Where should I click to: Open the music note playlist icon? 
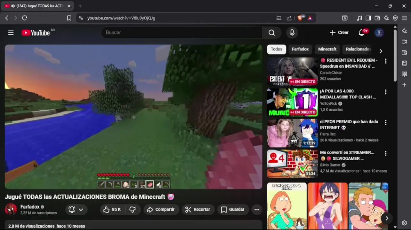[359, 18]
